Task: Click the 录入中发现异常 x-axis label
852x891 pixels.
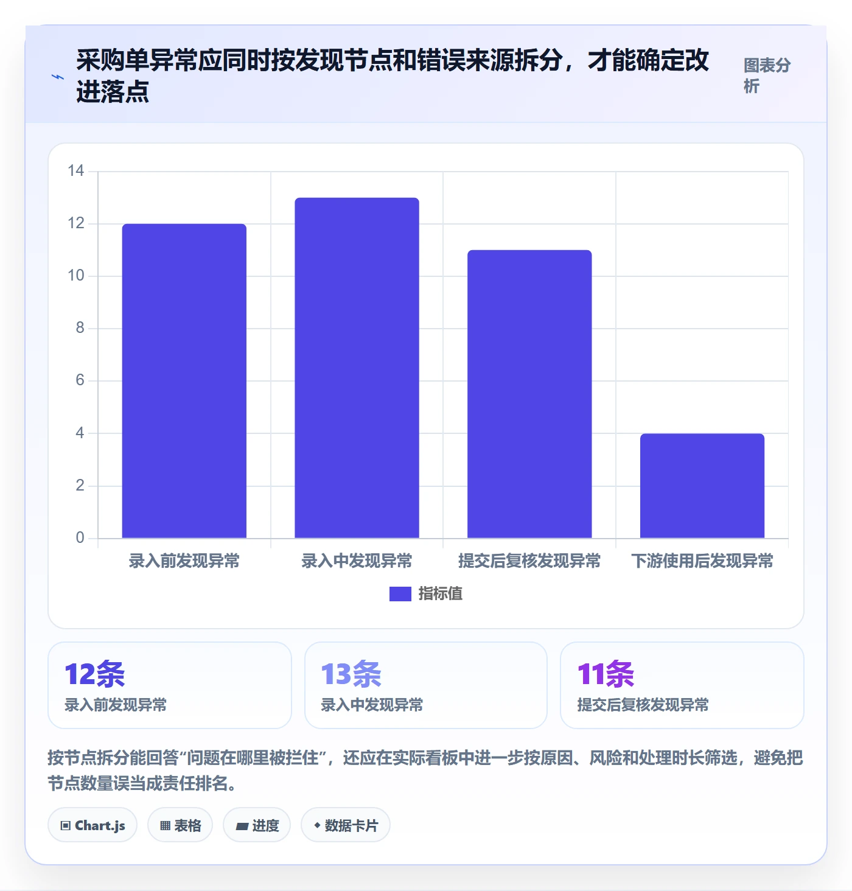Action: [357, 561]
